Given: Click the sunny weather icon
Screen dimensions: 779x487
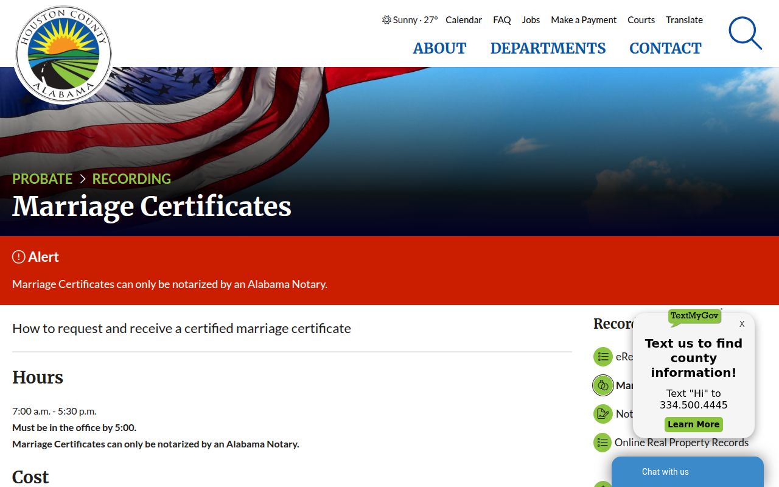Looking at the screenshot, I should click(386, 20).
